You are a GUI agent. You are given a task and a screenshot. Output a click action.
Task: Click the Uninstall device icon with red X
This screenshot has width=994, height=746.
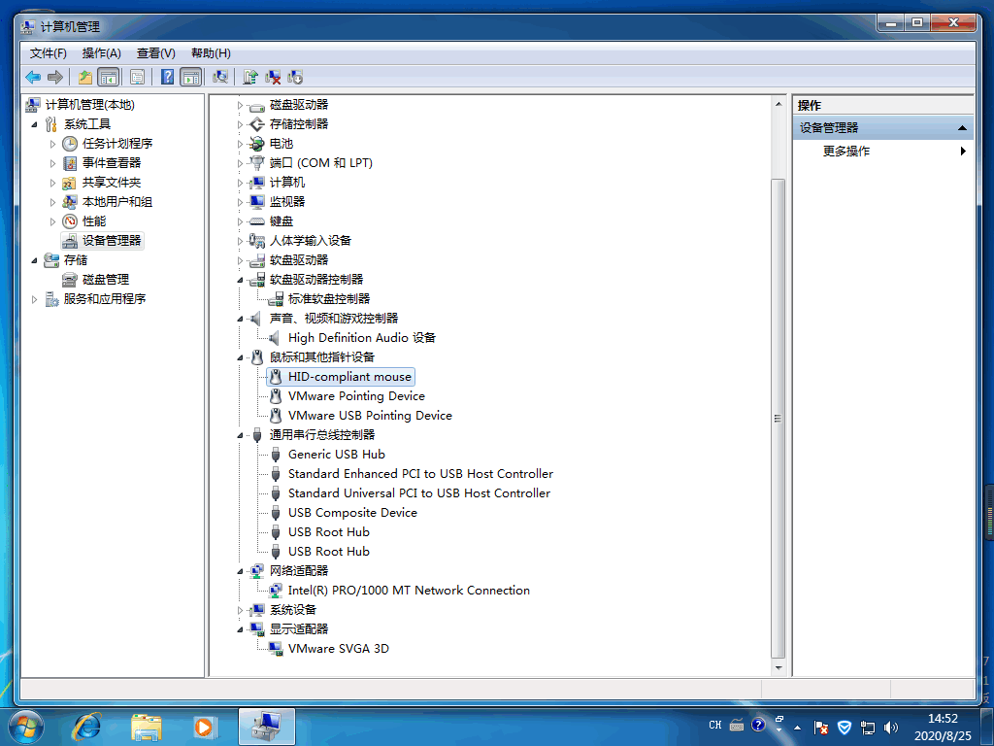(274, 78)
